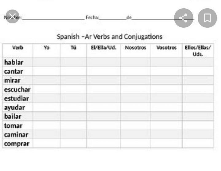Click the worksheet title 'Spanish -Ar Verbs and Conjugations'
The height and width of the screenshot is (171, 221).
[110, 37]
